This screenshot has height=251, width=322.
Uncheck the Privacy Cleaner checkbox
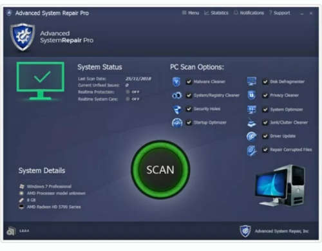click(265, 95)
